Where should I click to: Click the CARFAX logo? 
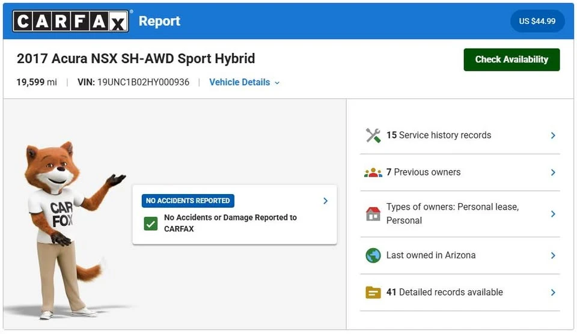coord(71,21)
